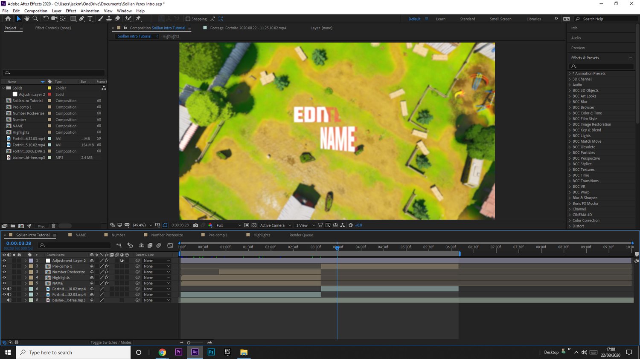The width and height of the screenshot is (640, 359).
Task: Open Chrome from the taskbar
Action: pyautogui.click(x=162, y=352)
